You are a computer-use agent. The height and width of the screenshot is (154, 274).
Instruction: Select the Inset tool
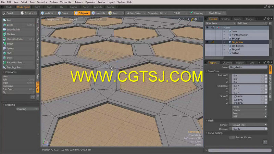[18, 58]
